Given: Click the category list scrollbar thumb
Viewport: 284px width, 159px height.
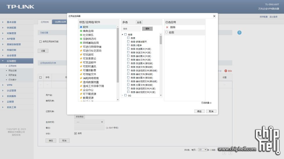Looking at the screenshot, I should [x=118, y=55].
